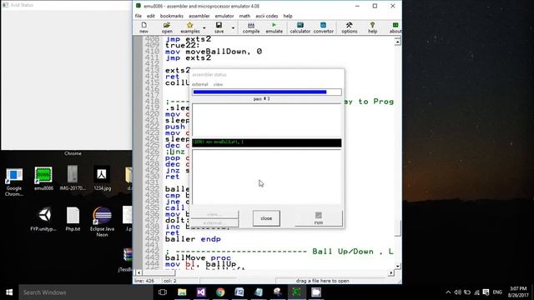Click the external... button in assembler status
Screen dimensions: 534x300
214,222
